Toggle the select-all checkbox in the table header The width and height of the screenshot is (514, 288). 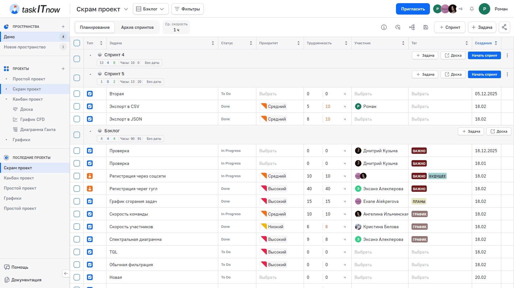[77, 43]
